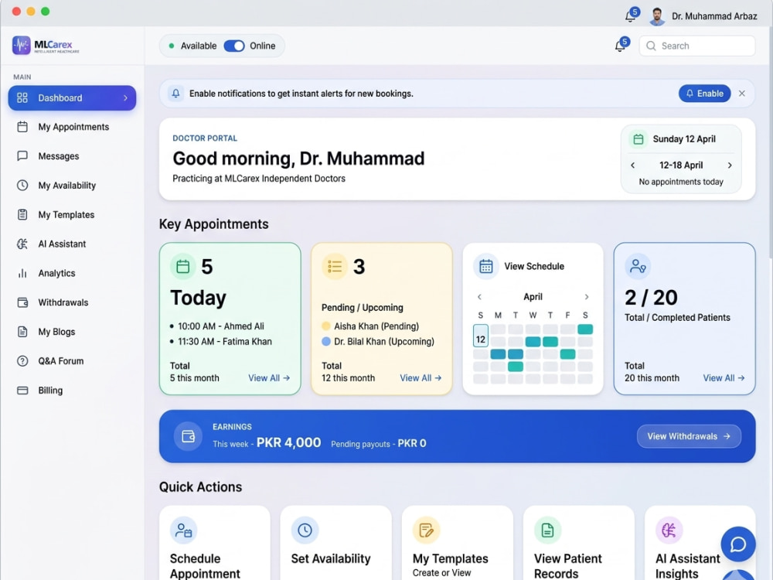
Task: Click the Pending list icon
Action: 335,266
